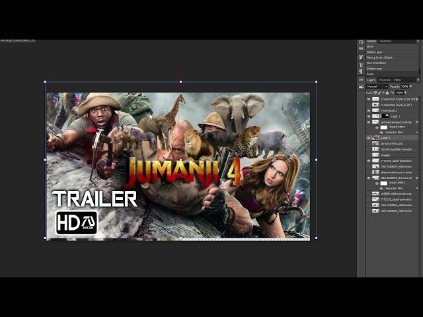Open the image panel icon below CSS
The width and height of the screenshot is (423, 317).
[361, 87]
